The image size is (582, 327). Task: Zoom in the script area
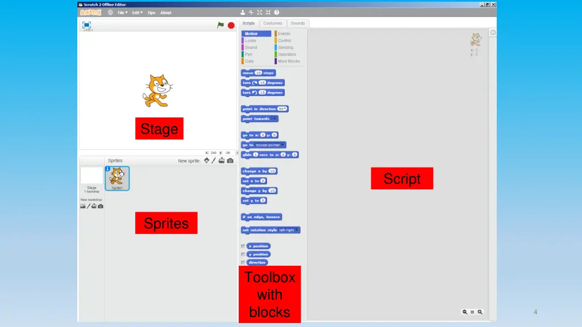coord(480,312)
